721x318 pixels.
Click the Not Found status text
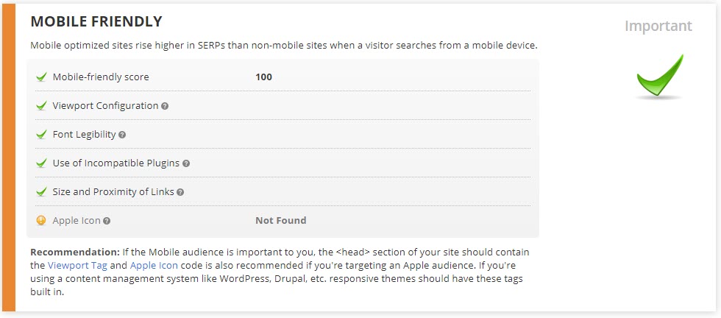[280, 220]
